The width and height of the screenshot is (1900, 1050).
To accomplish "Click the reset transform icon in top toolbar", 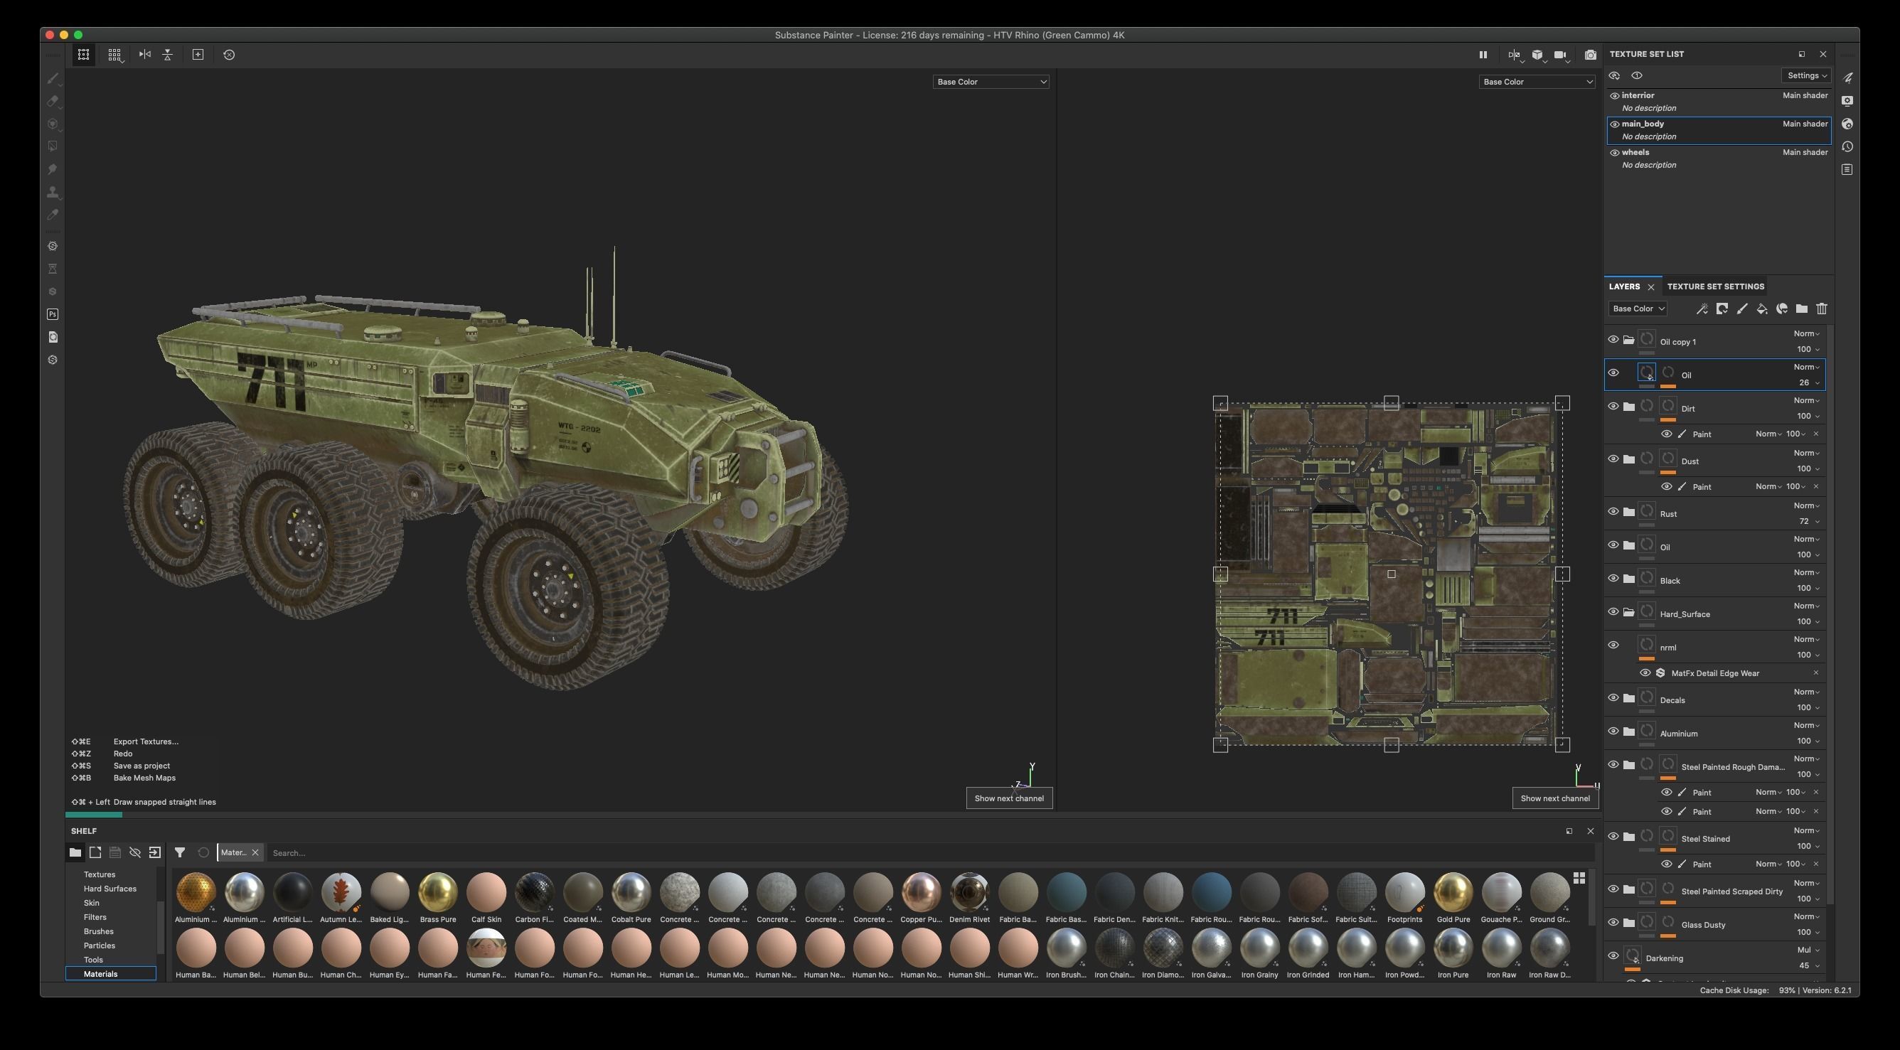I will coord(229,55).
